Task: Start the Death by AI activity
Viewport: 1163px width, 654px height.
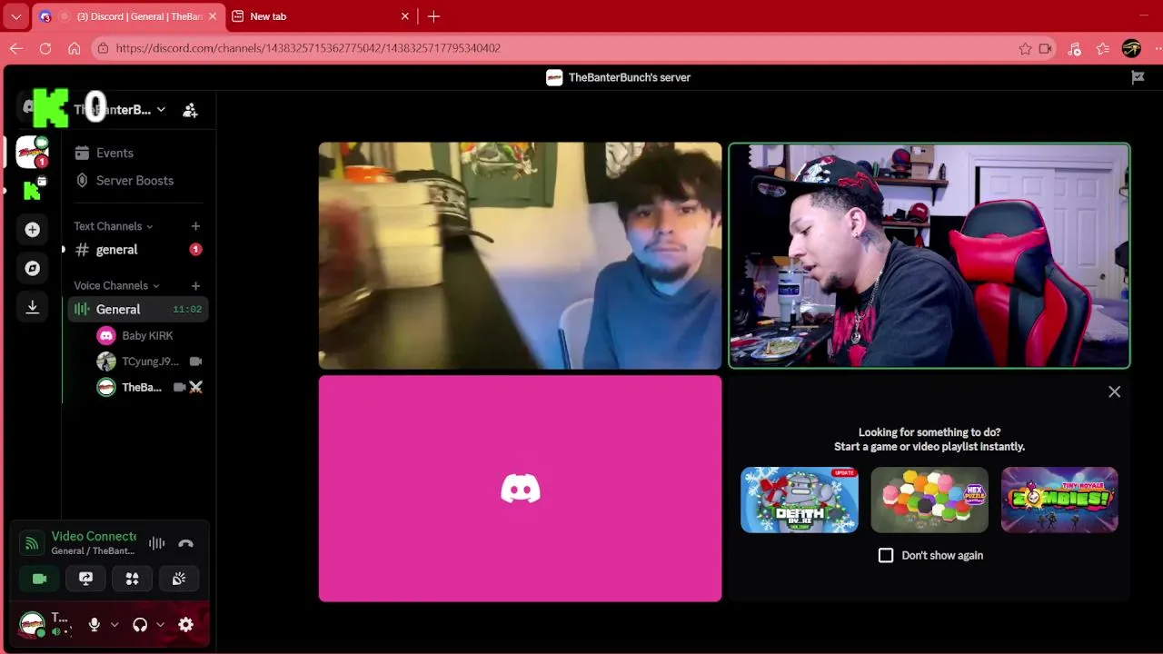Action: [800, 500]
